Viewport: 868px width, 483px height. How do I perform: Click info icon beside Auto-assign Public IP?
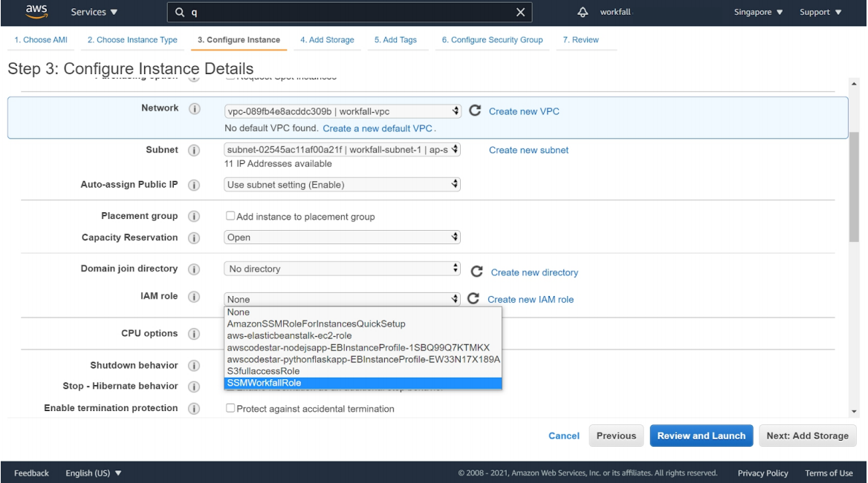click(x=195, y=184)
